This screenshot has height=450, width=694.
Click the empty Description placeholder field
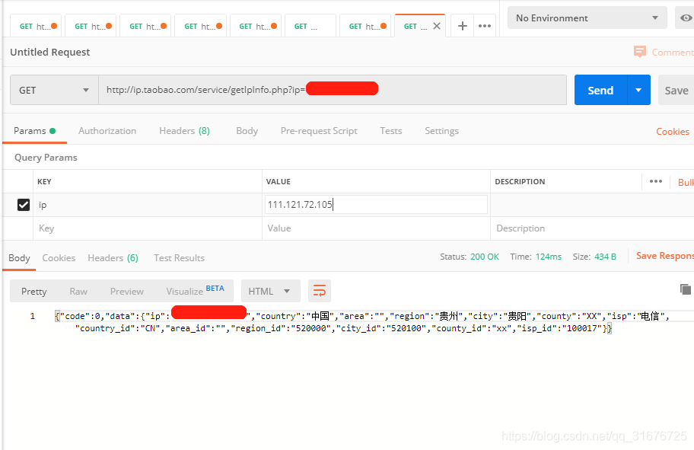[592, 228]
